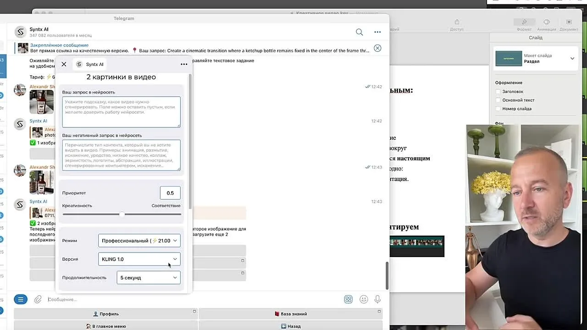
Task: Click the База знаний bot keyboard button
Action: 291,314
